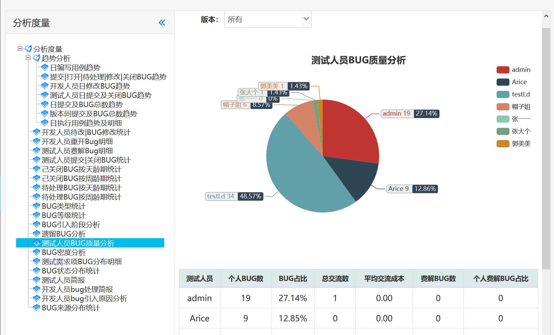Screen dimensions: 554x335
Task: Click the Arice 9 chart label
Action: tap(412, 189)
